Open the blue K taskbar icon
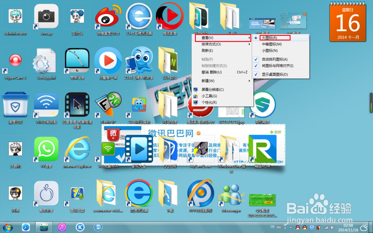Viewport: 373px width, 233px height. (x=80, y=227)
